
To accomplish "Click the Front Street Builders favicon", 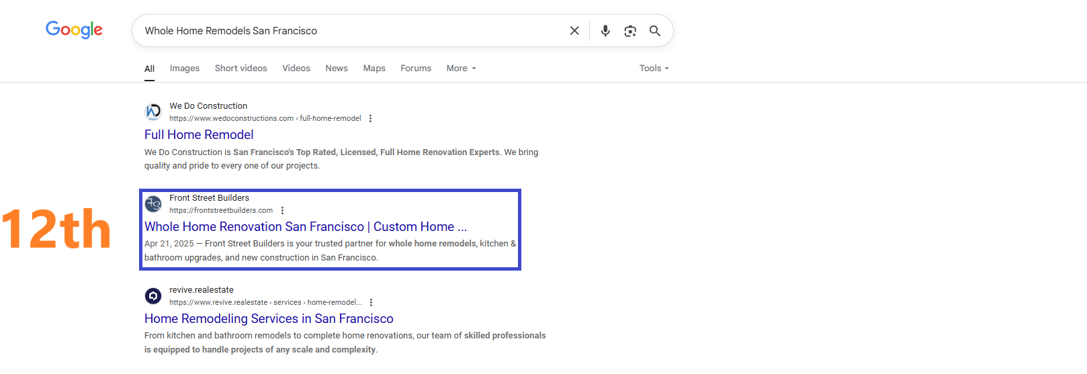I will [153, 203].
